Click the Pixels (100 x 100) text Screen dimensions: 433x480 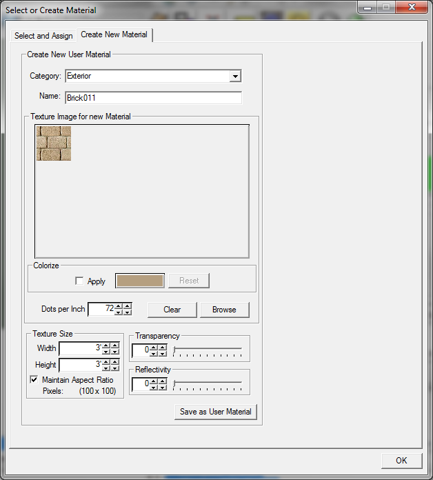(79, 391)
